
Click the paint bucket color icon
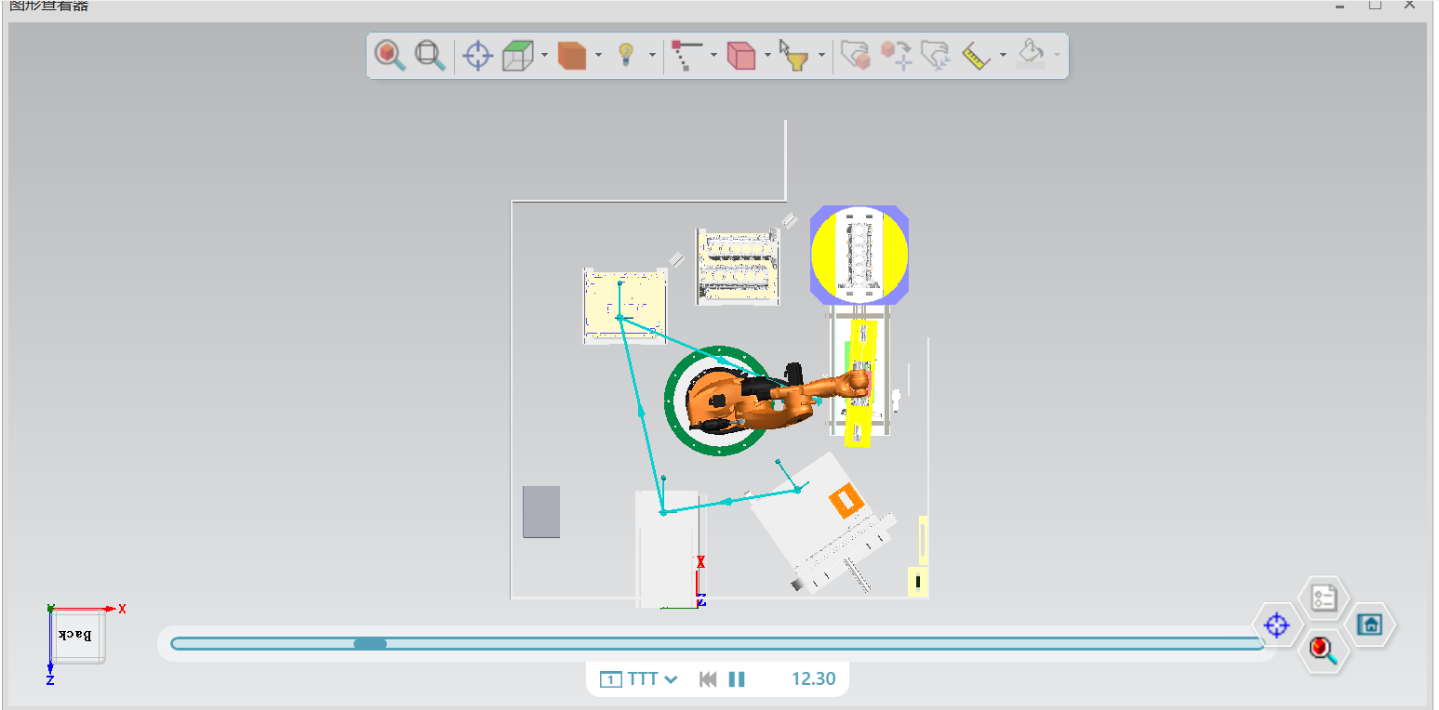[1031, 54]
